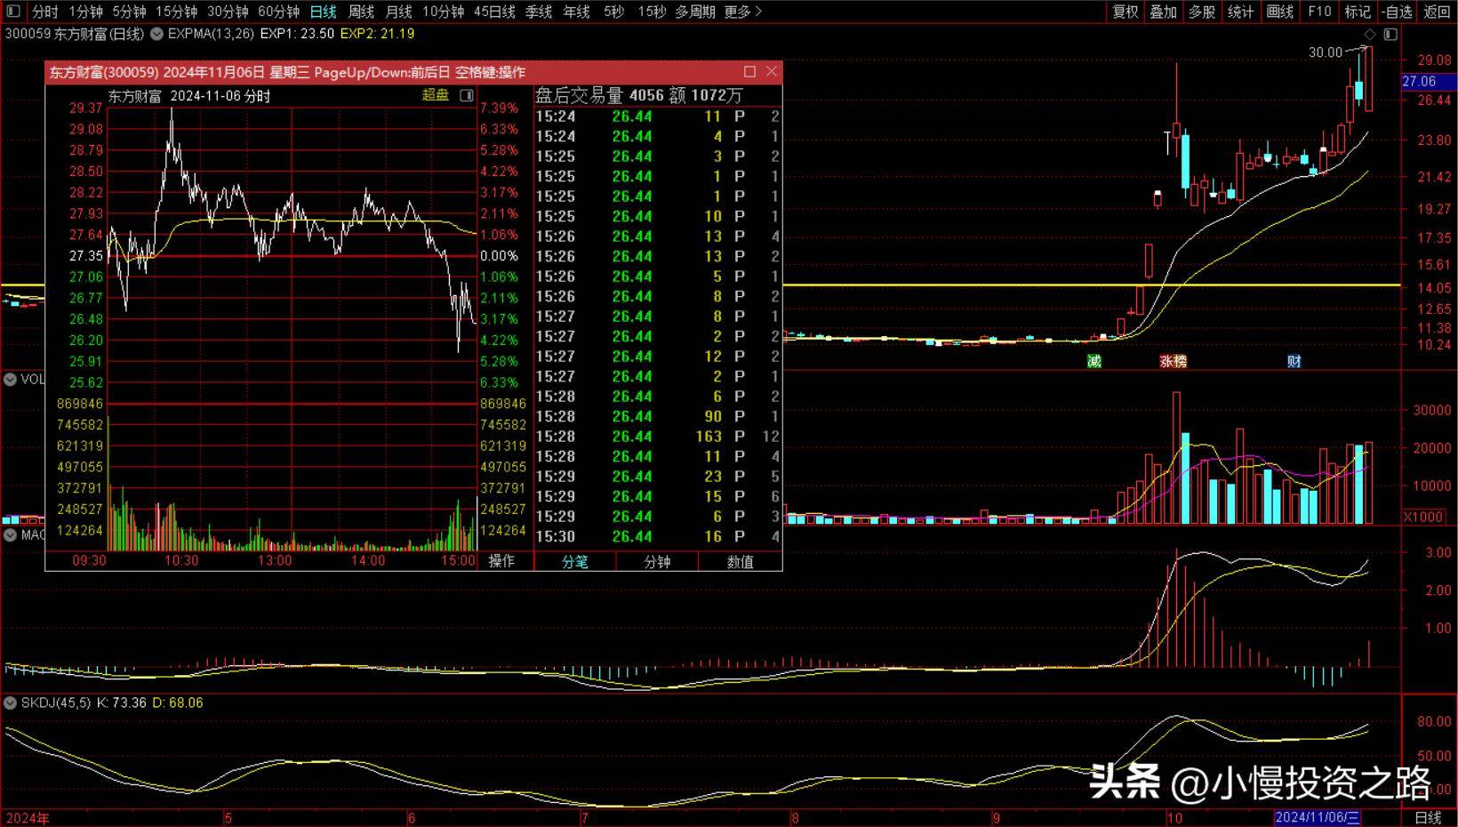Screen dimensions: 1458x827
Task: Toggle the left sidebar panel icon
Action: pos(12,12)
